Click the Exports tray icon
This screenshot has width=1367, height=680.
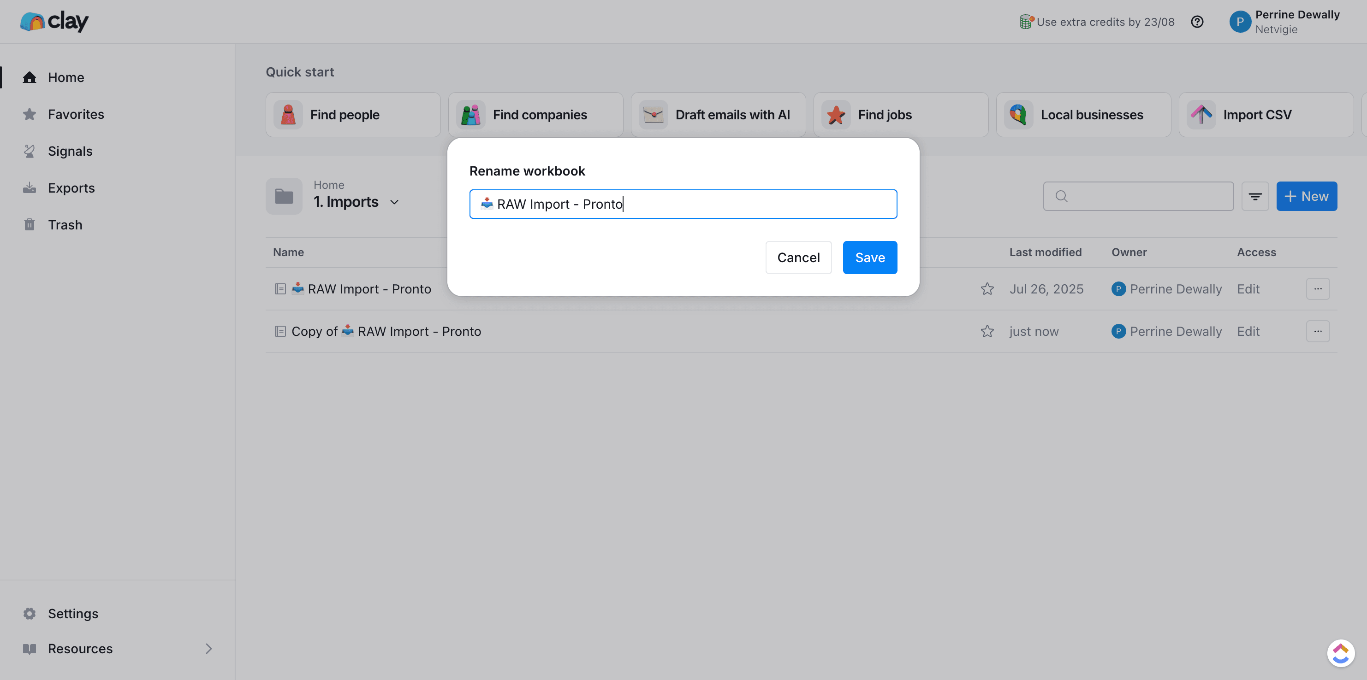click(30, 188)
